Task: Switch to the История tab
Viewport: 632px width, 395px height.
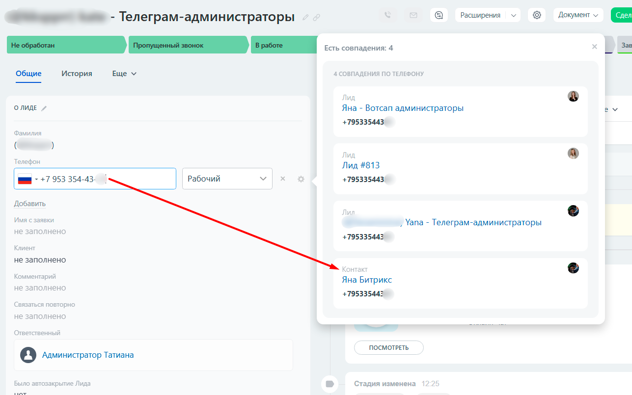Action: tap(77, 74)
